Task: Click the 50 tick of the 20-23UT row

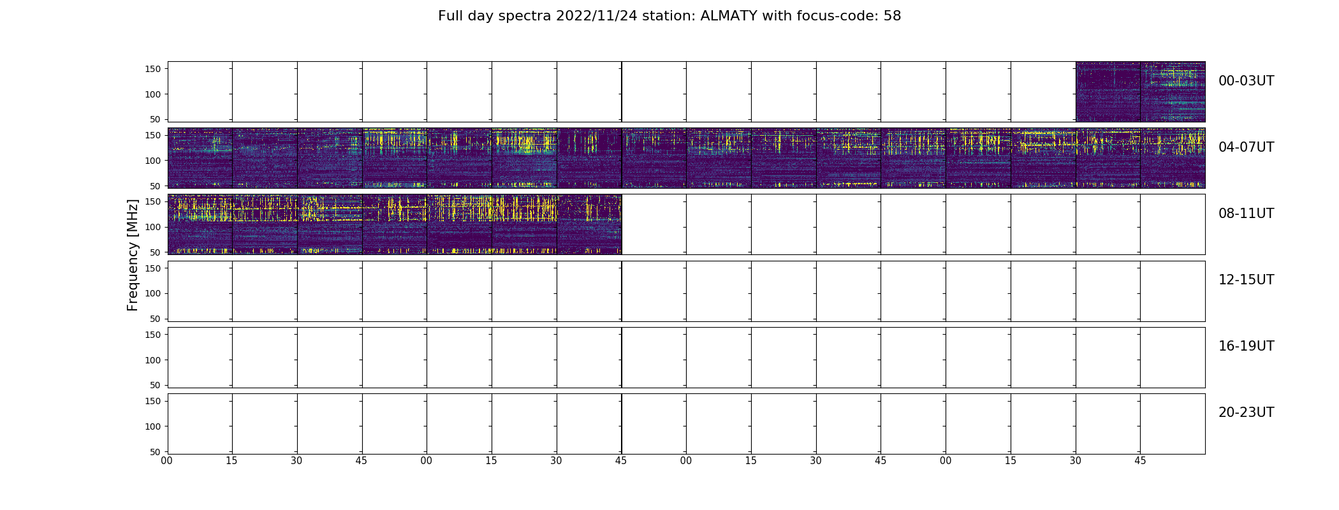Action: click(x=156, y=451)
